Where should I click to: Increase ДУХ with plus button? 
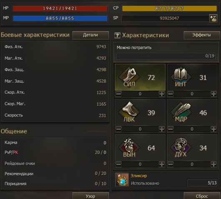click(213, 164)
